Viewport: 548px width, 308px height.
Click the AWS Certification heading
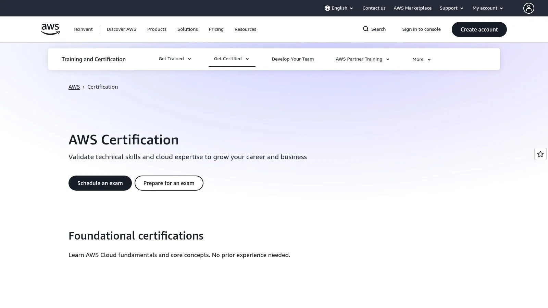tap(124, 140)
